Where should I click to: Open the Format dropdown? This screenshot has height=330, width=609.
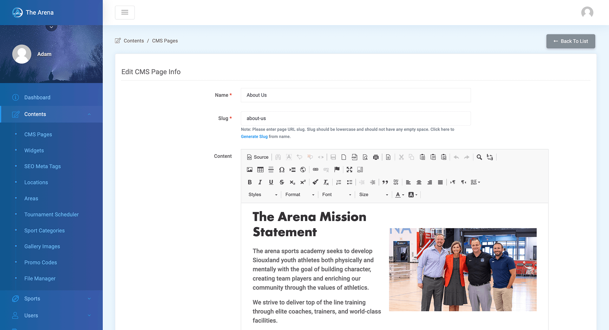click(300, 195)
